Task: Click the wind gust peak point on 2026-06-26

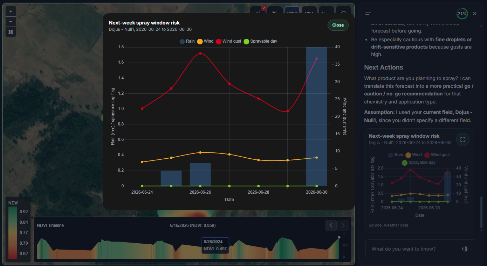Action: click(200, 53)
